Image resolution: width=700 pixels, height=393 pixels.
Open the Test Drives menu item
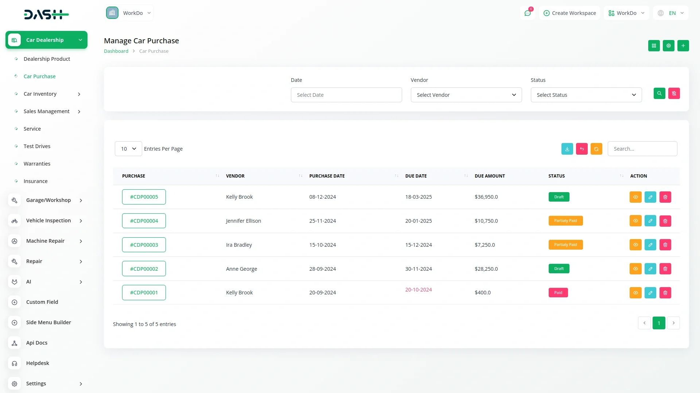point(37,146)
